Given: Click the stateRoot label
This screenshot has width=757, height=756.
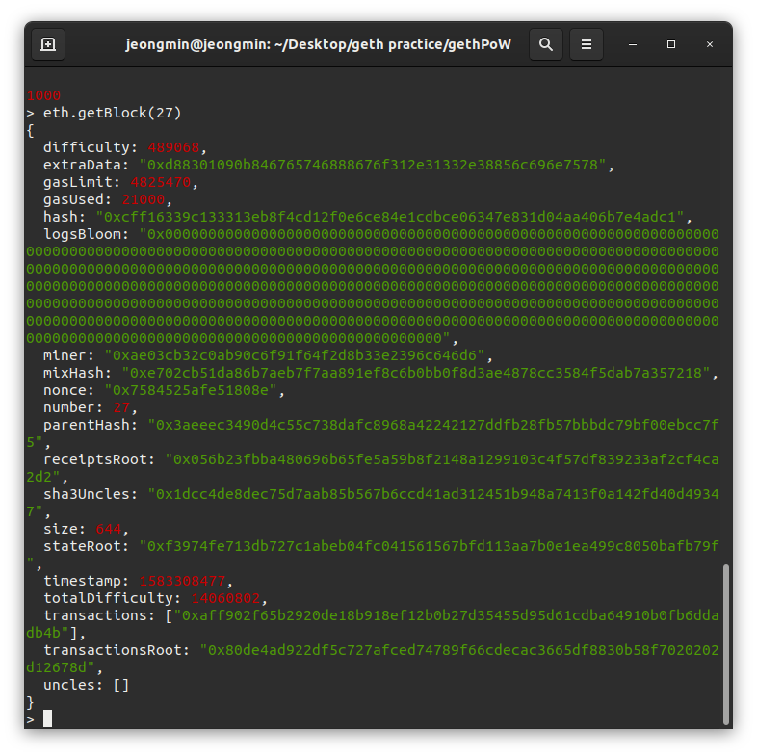Looking at the screenshot, I should click(87, 546).
